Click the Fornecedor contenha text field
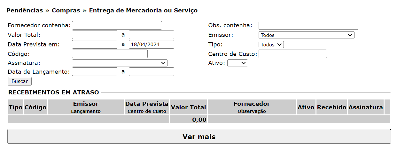Image resolution: width=413 pixels, height=157 pixels. pos(117,25)
